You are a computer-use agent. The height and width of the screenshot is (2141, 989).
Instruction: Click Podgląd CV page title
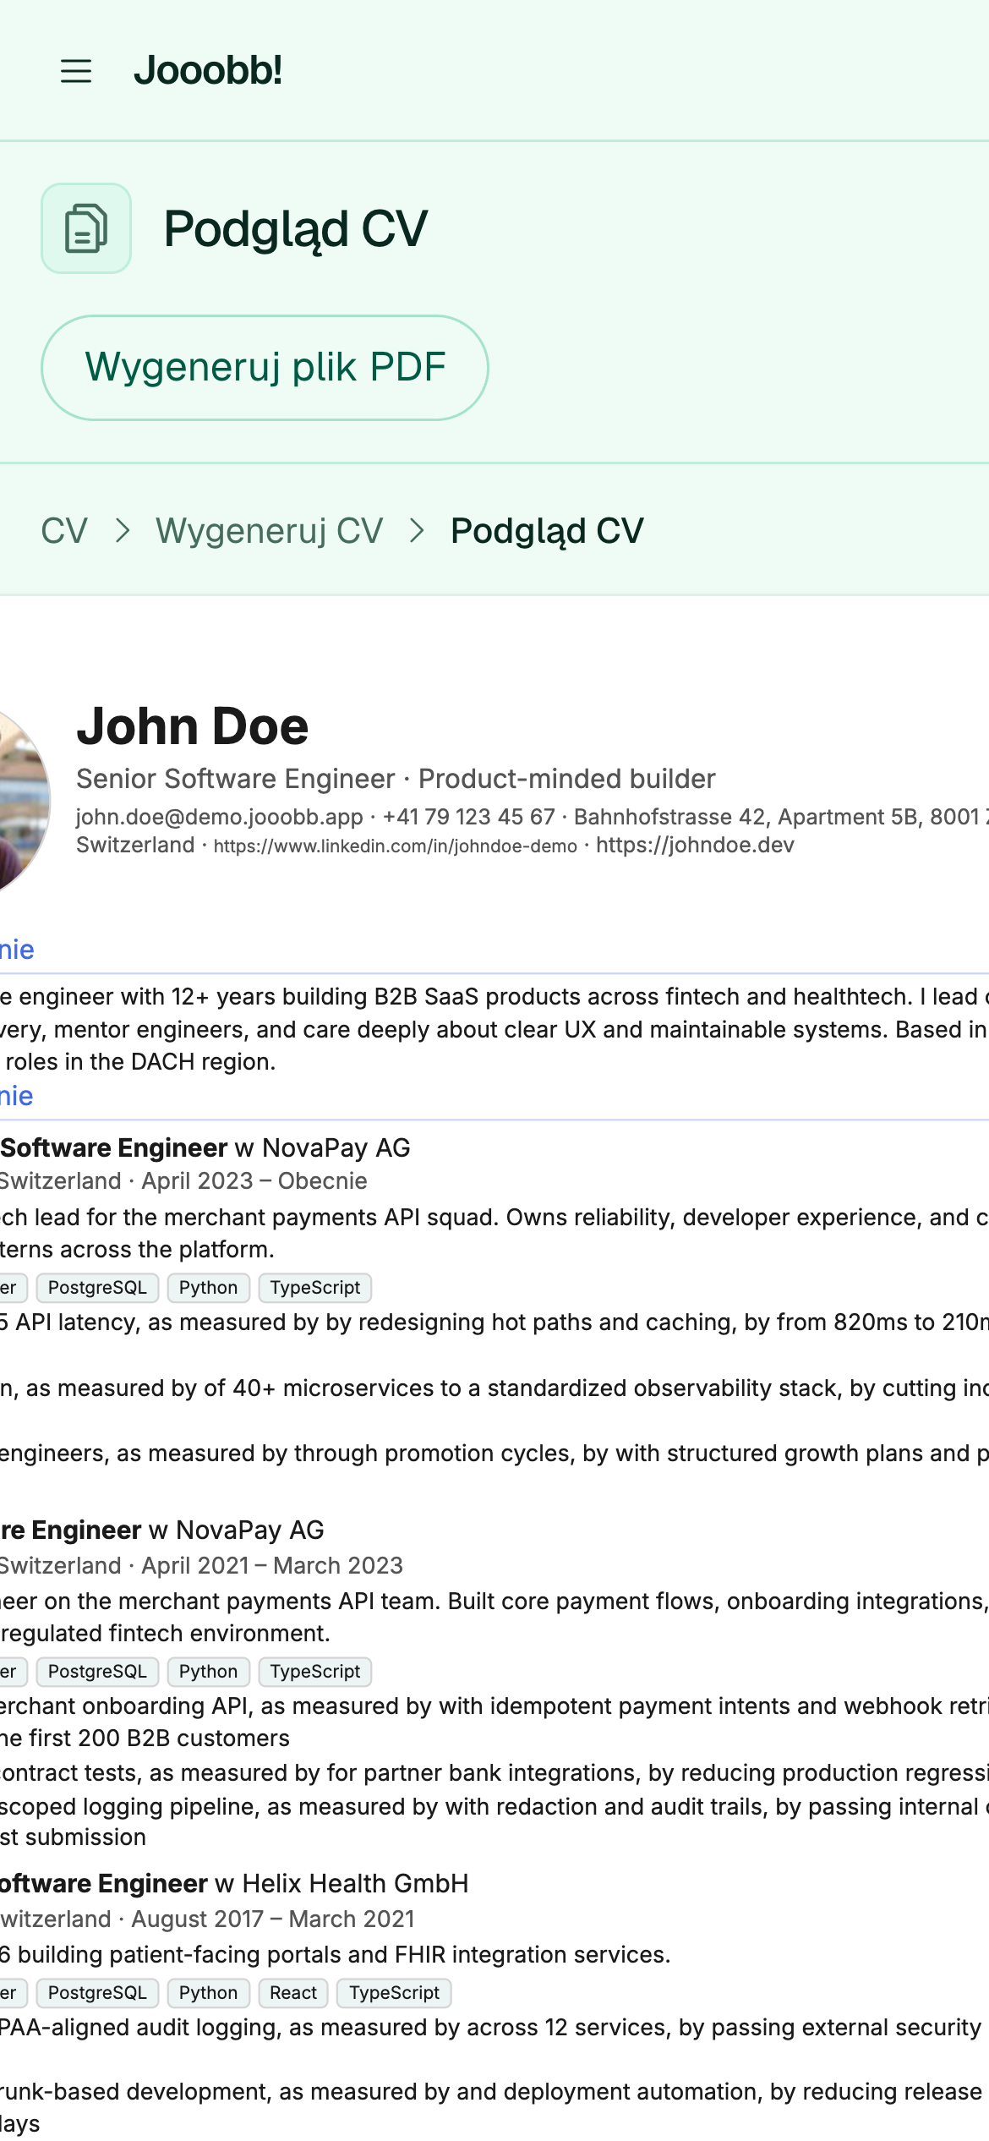pos(296,229)
